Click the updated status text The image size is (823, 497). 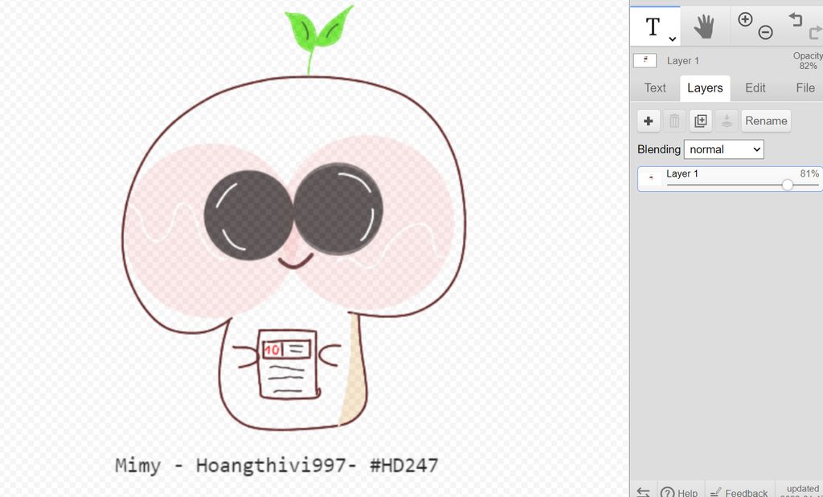(803, 491)
